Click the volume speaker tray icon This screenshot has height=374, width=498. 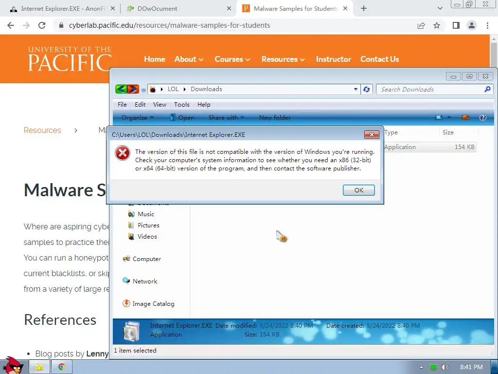coord(445,367)
